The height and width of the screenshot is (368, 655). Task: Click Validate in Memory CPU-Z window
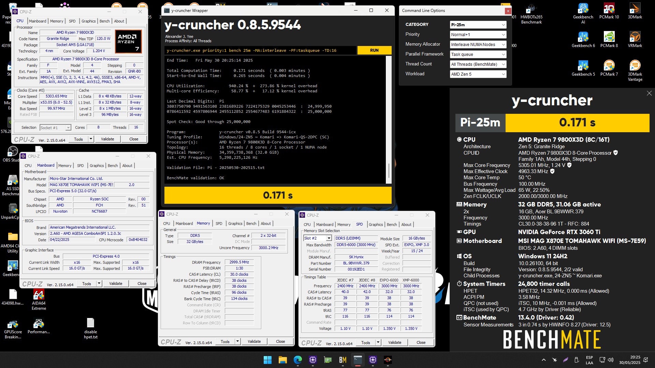(254, 341)
